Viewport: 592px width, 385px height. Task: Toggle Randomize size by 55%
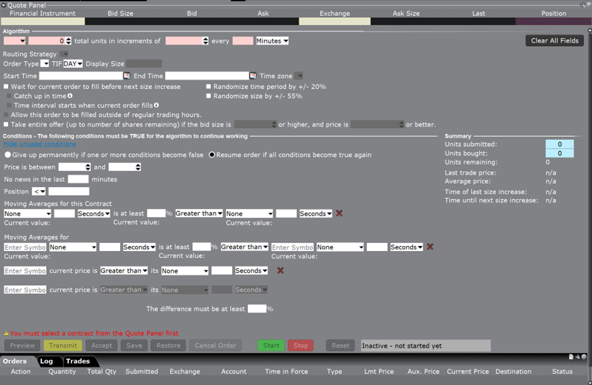(209, 96)
